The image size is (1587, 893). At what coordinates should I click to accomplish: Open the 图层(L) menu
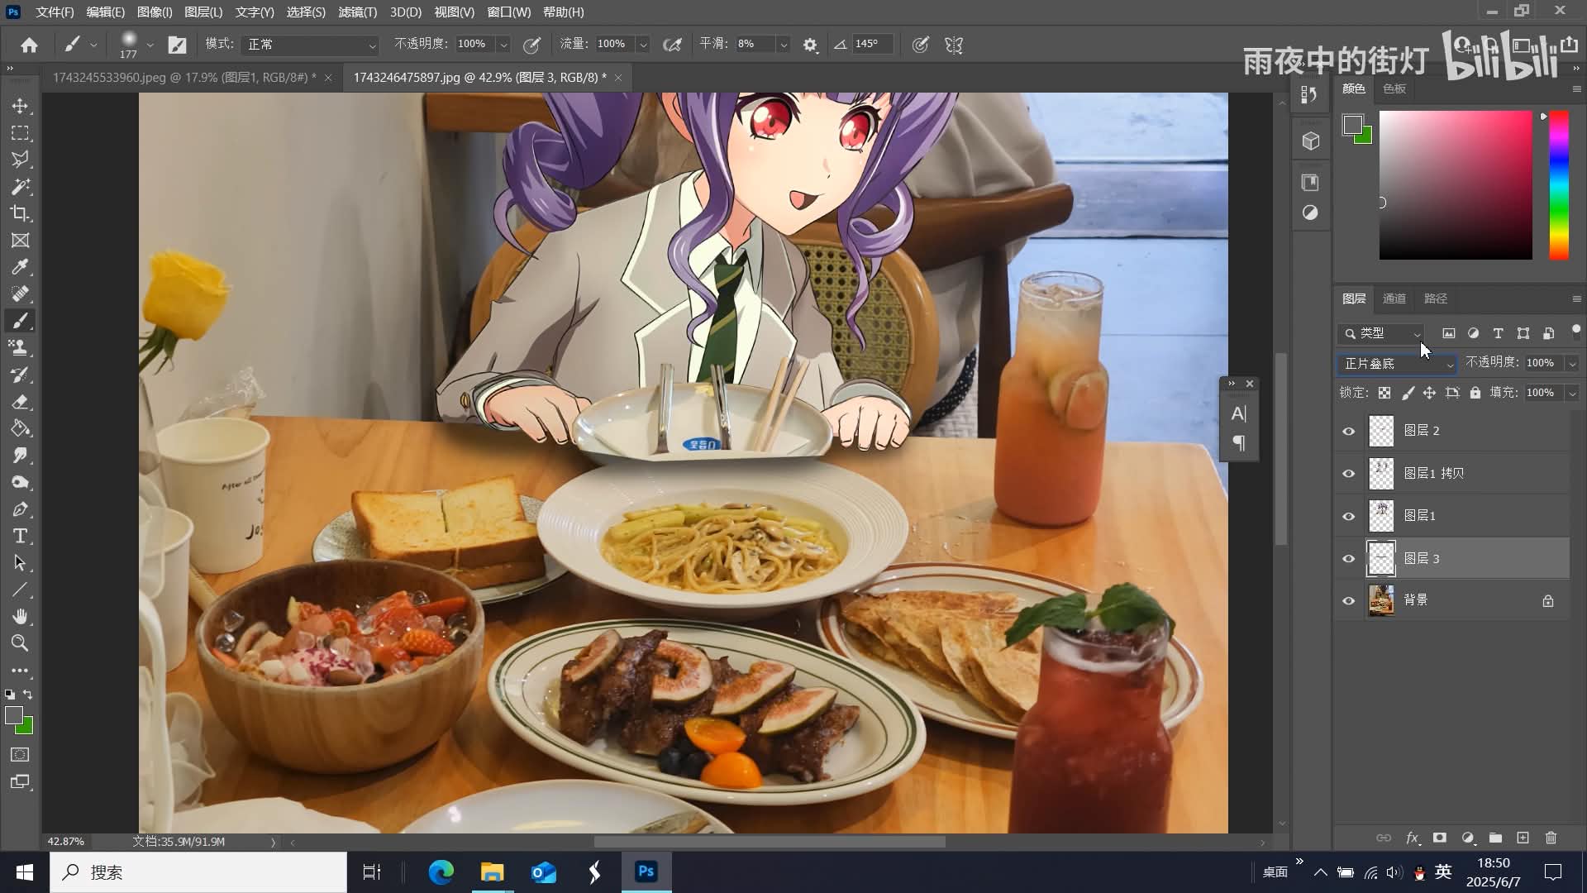coord(203,12)
